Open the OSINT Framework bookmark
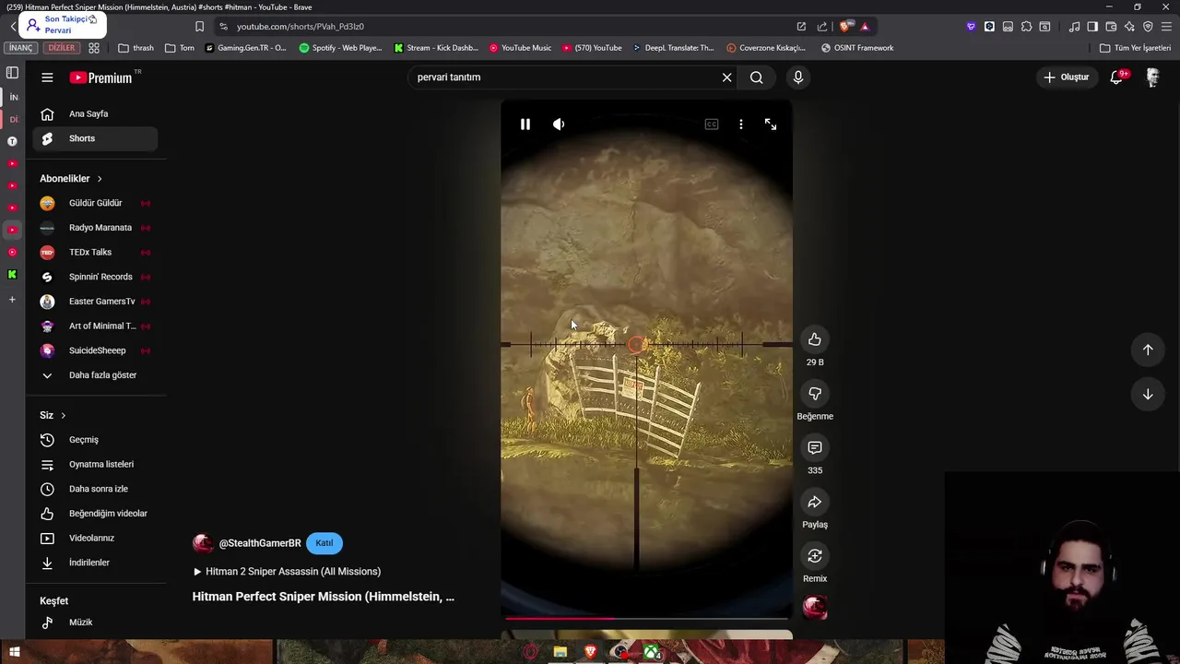Image resolution: width=1180 pixels, height=664 pixels. tap(857, 48)
